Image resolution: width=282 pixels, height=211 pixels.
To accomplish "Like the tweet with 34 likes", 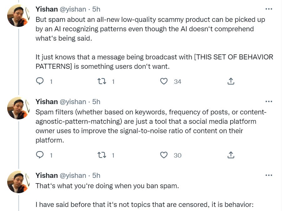I will tap(164, 81).
